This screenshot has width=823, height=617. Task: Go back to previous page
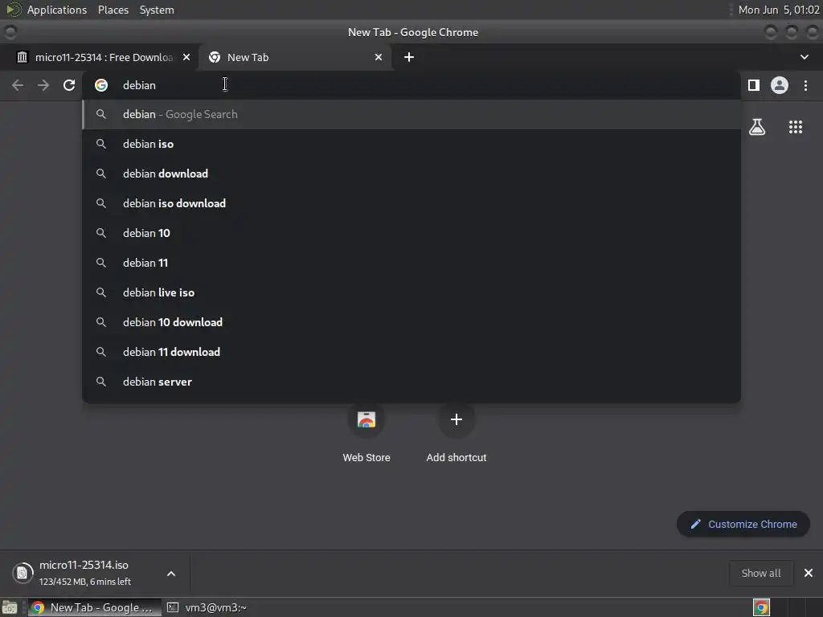(x=18, y=85)
